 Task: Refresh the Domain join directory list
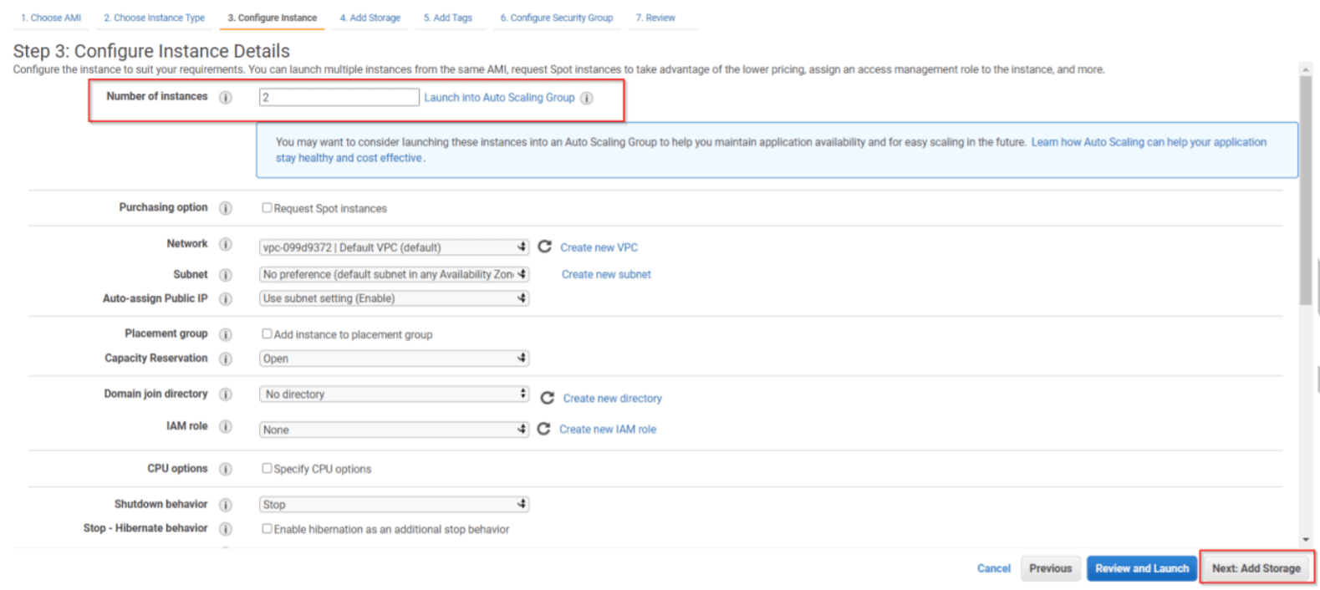point(547,398)
